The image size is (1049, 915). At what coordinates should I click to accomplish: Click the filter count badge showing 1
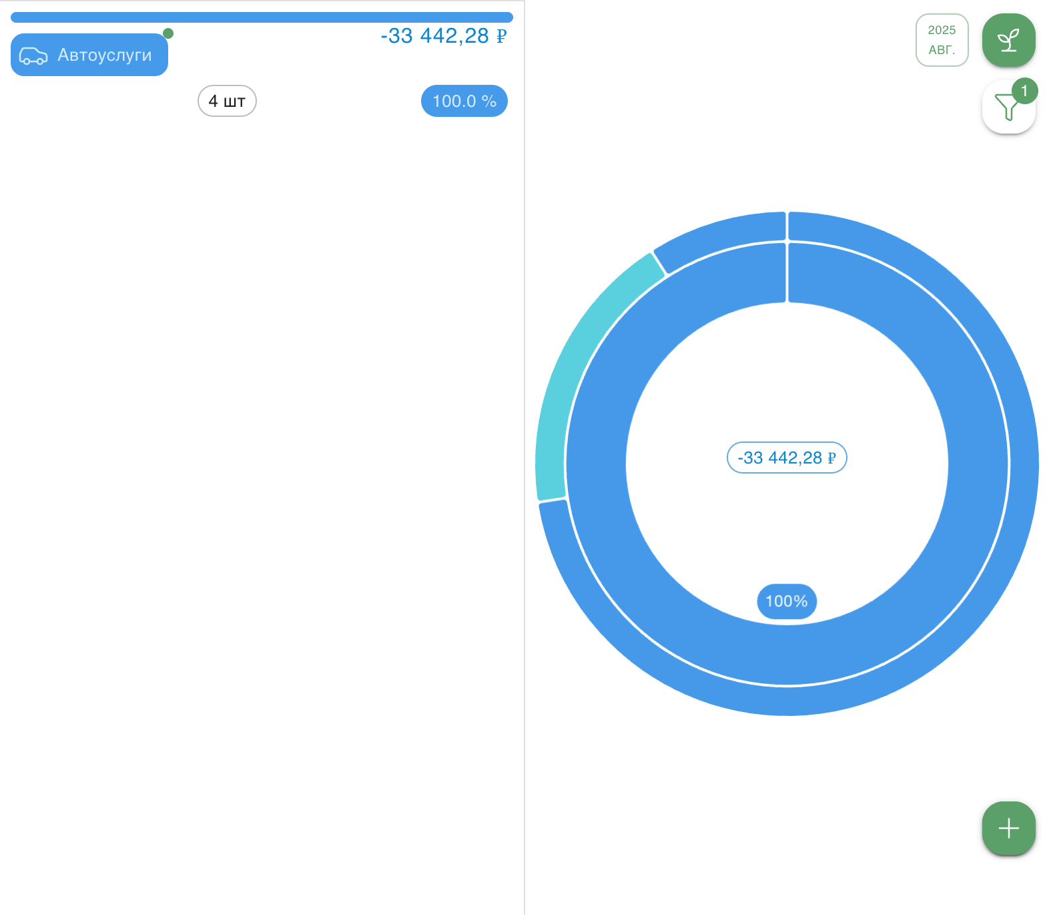point(1024,91)
